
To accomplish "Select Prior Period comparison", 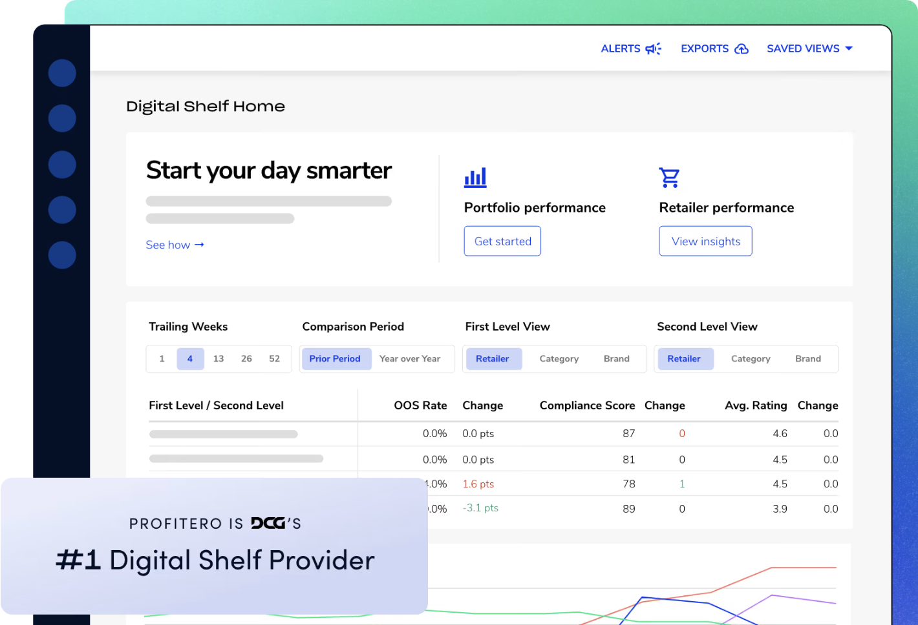I will pyautogui.click(x=336, y=358).
